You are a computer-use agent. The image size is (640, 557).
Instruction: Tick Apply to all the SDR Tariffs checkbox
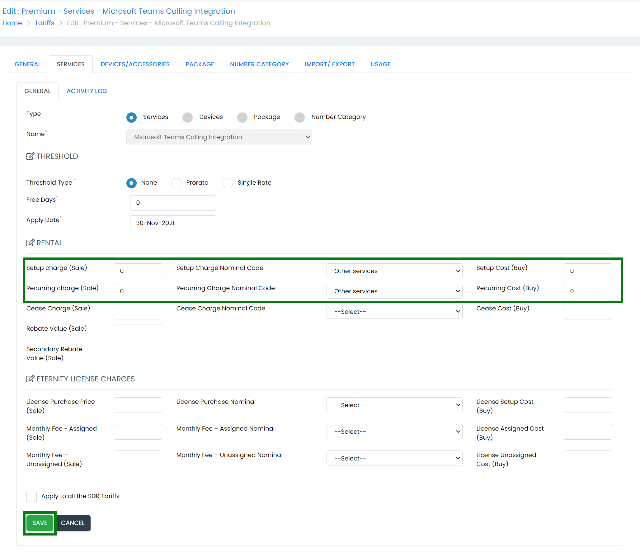tap(31, 497)
